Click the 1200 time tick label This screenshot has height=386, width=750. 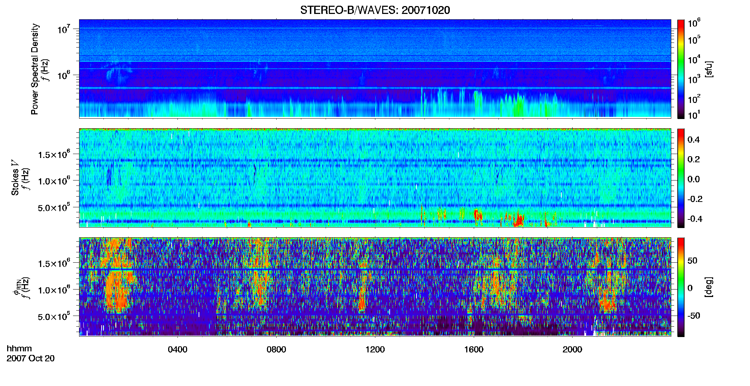(x=375, y=350)
